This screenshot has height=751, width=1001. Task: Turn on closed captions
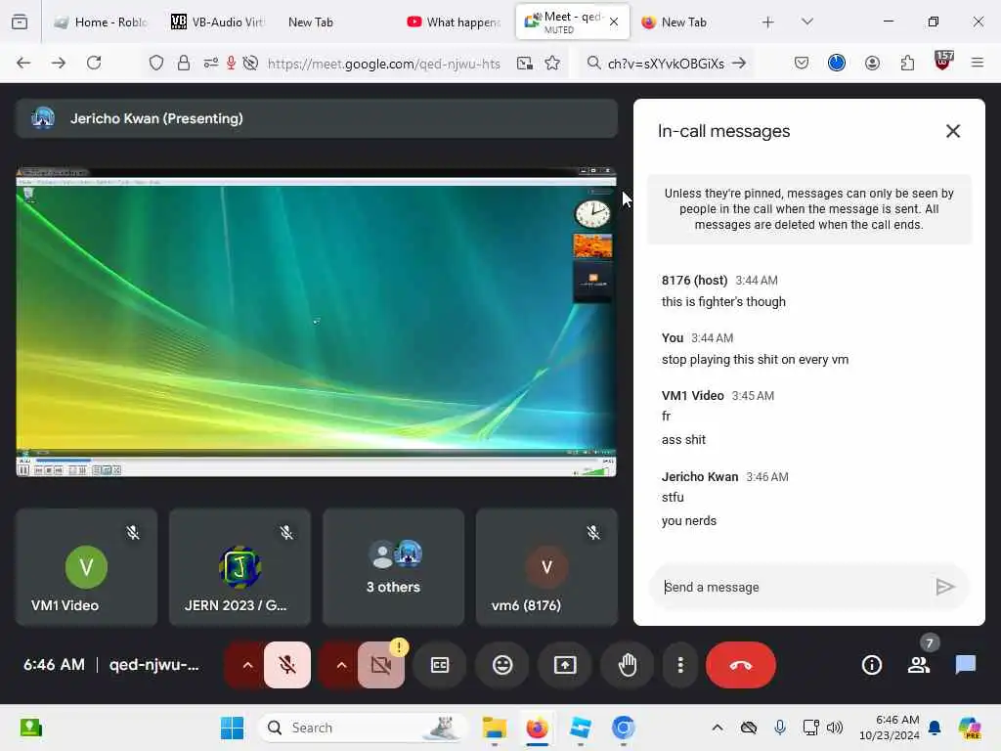point(440,665)
